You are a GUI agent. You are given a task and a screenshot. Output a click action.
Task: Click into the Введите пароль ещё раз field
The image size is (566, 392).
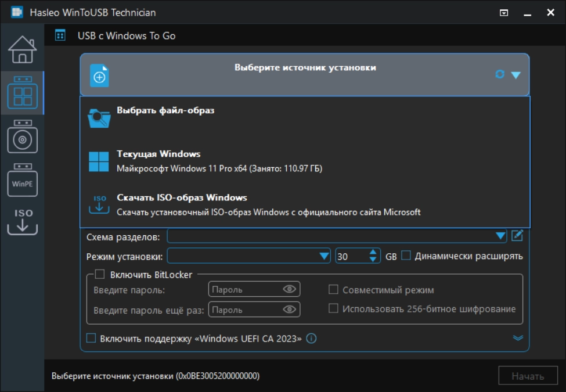click(254, 310)
